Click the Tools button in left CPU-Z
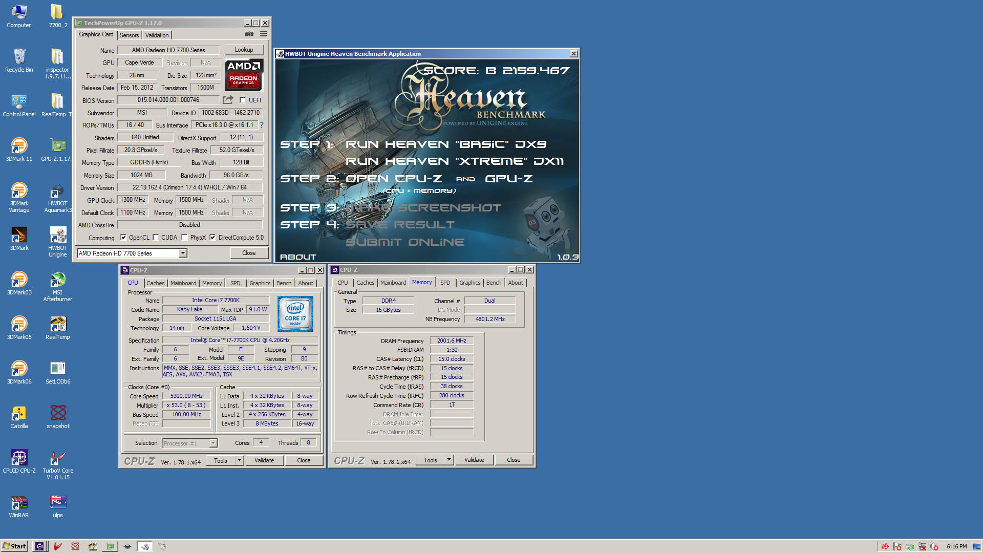The image size is (983, 553). [x=221, y=460]
